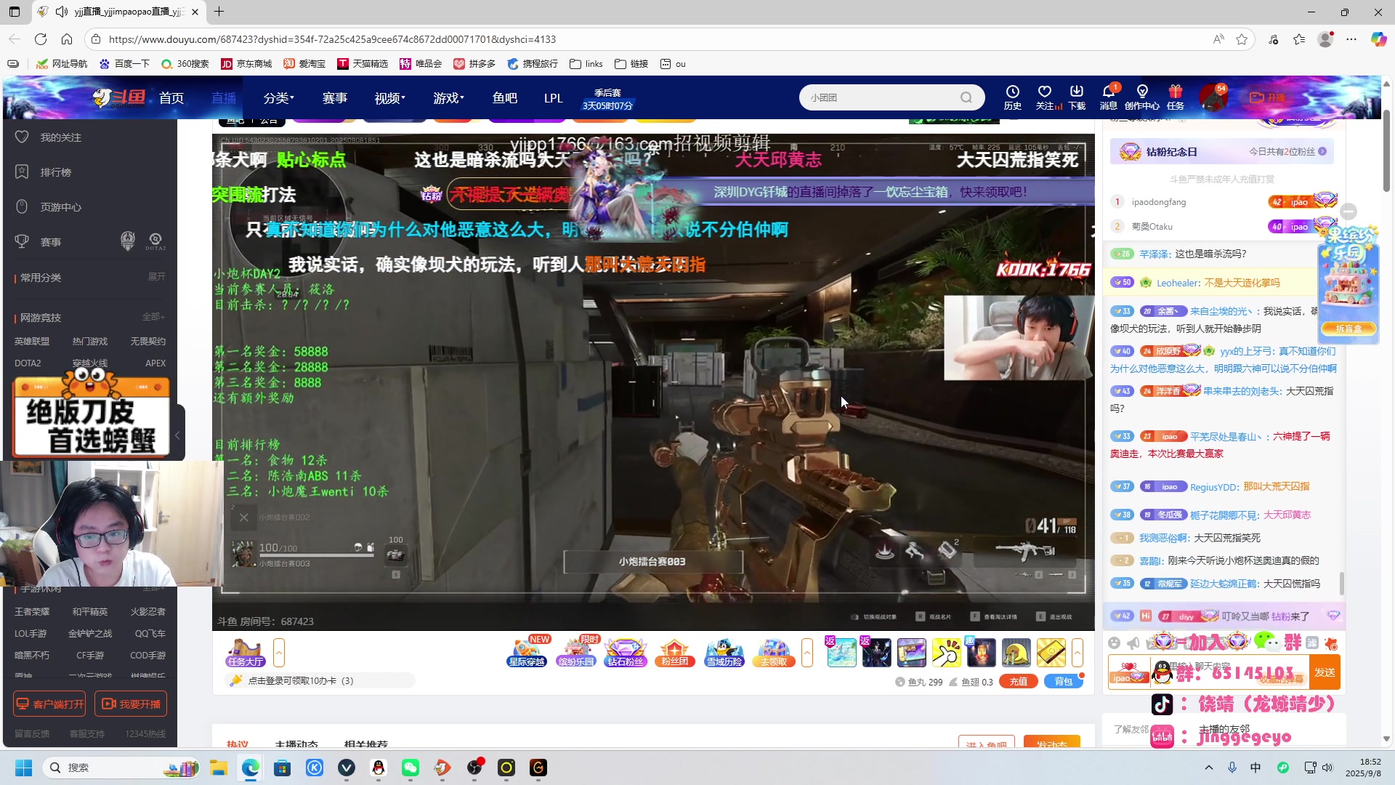Mute the tab audio speaker icon
This screenshot has width=1395, height=785.
coord(62,12)
